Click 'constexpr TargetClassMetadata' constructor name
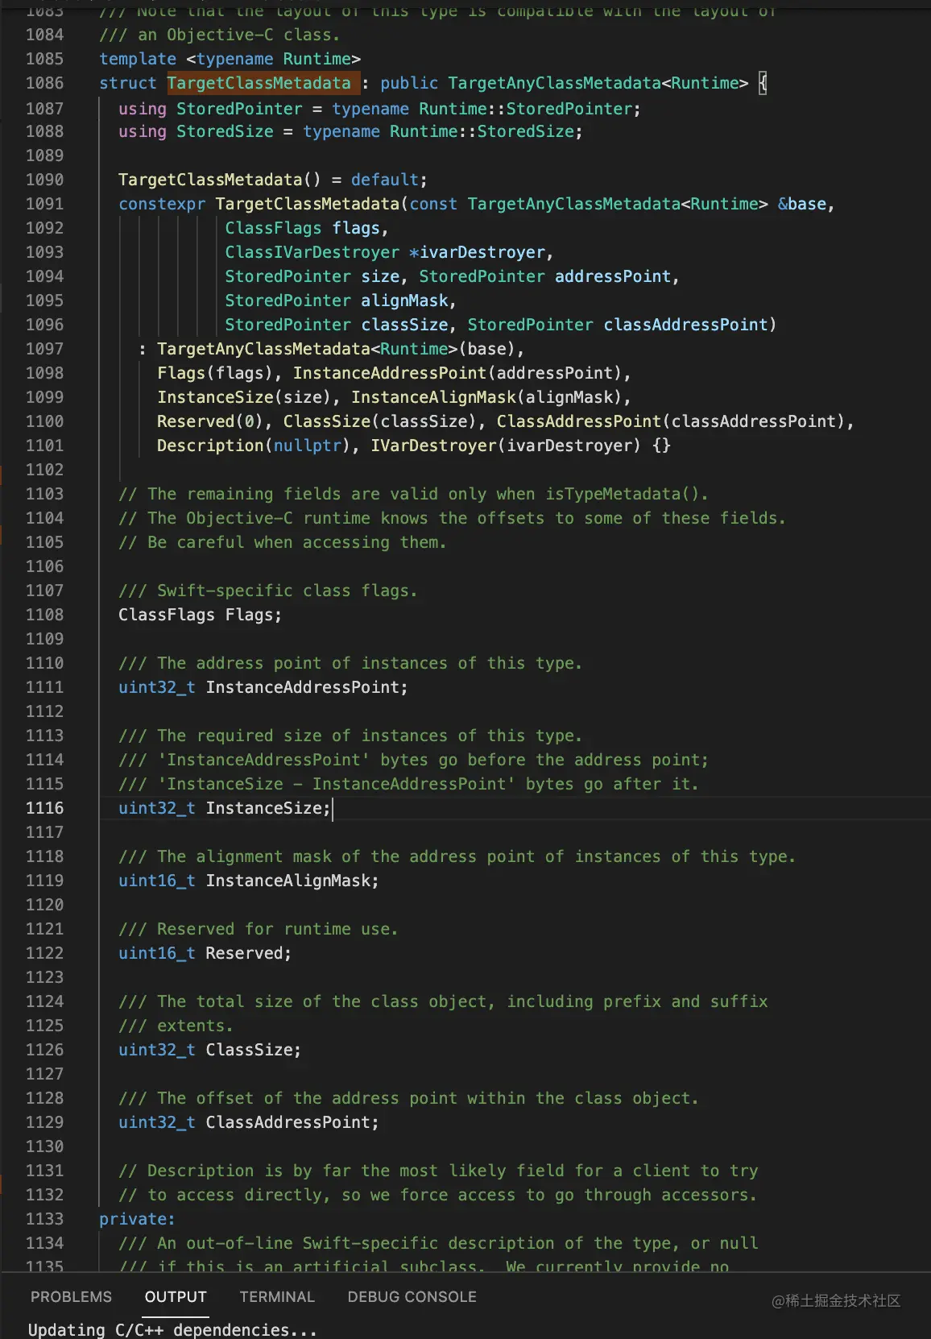The width and height of the screenshot is (931, 1339). tap(307, 204)
